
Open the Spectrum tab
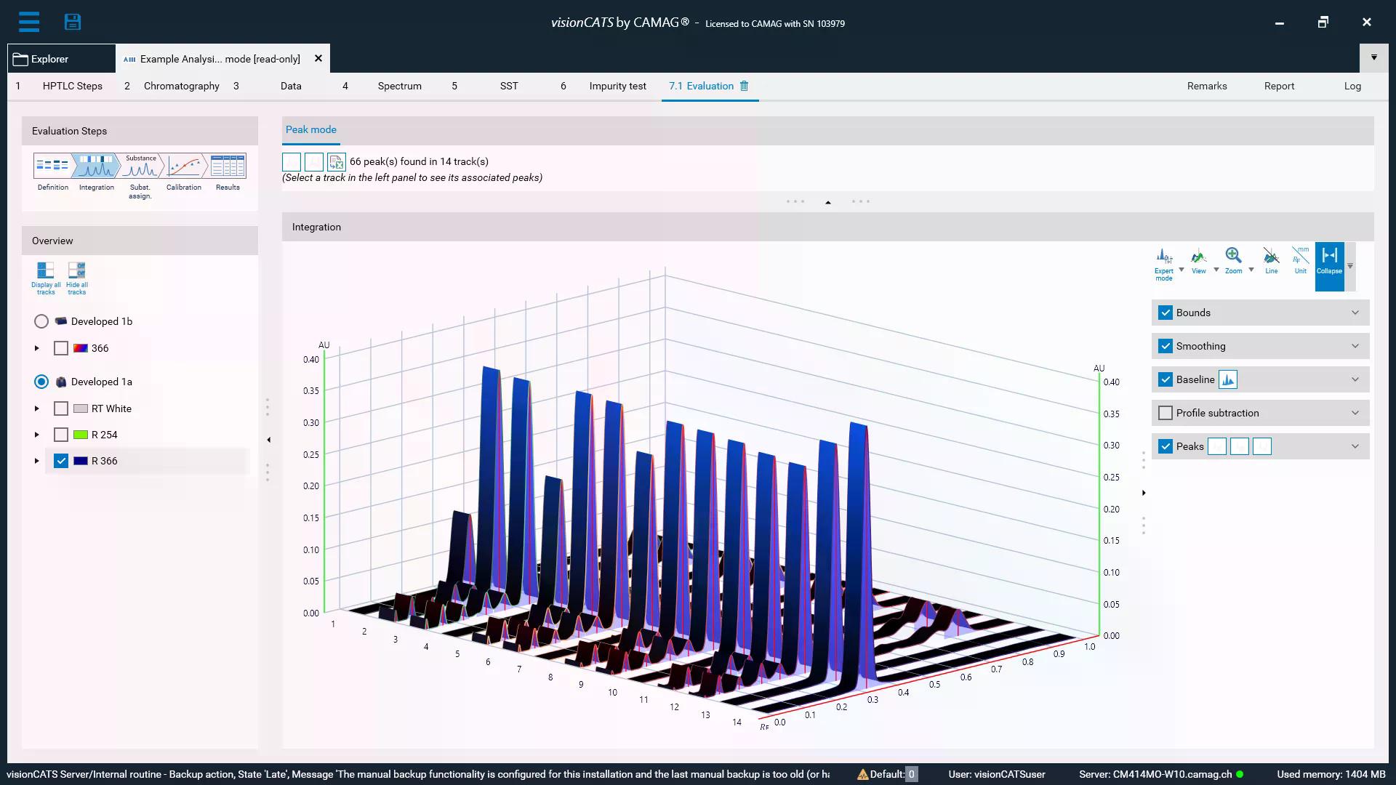pos(399,86)
